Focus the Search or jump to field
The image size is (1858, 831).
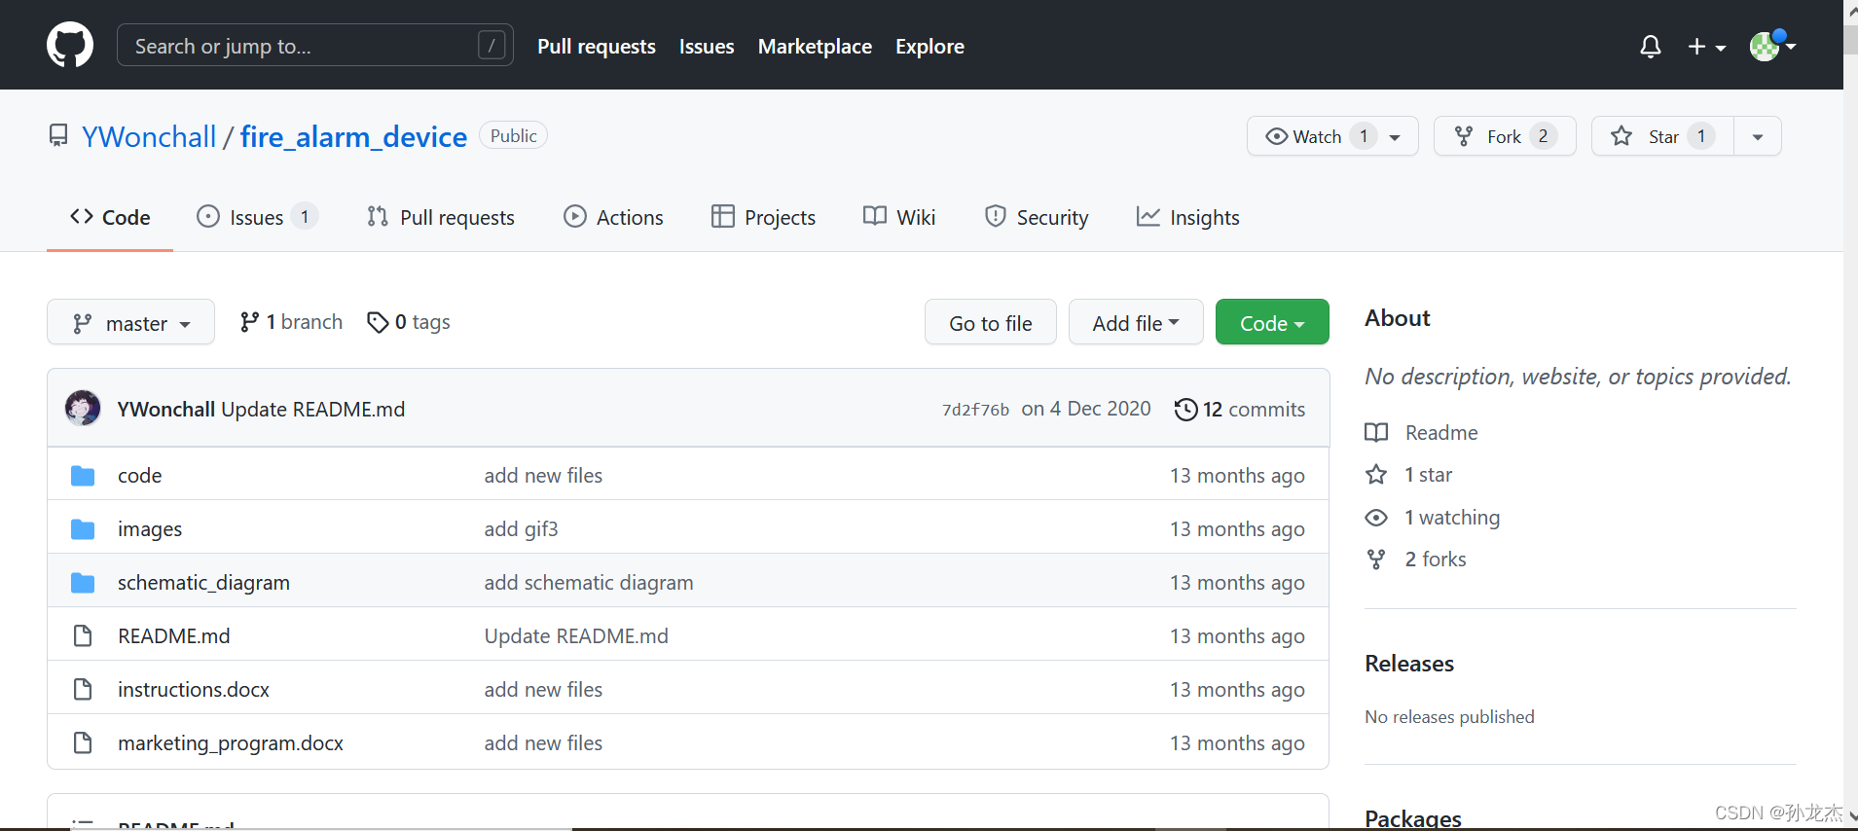tap(315, 46)
